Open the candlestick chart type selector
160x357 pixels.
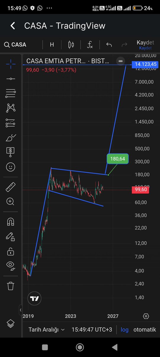[x=71, y=44]
